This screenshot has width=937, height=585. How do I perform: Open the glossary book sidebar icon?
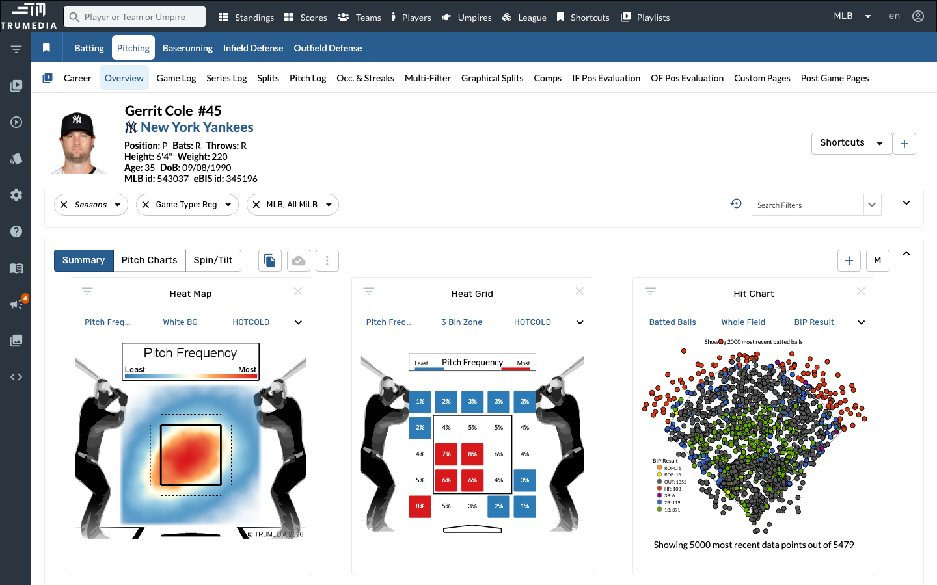[16, 268]
